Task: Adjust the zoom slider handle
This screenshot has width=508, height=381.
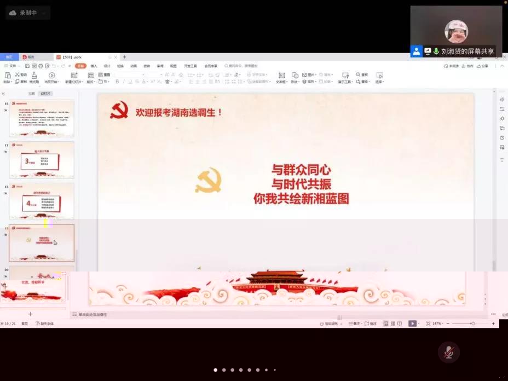Action: 473,324
